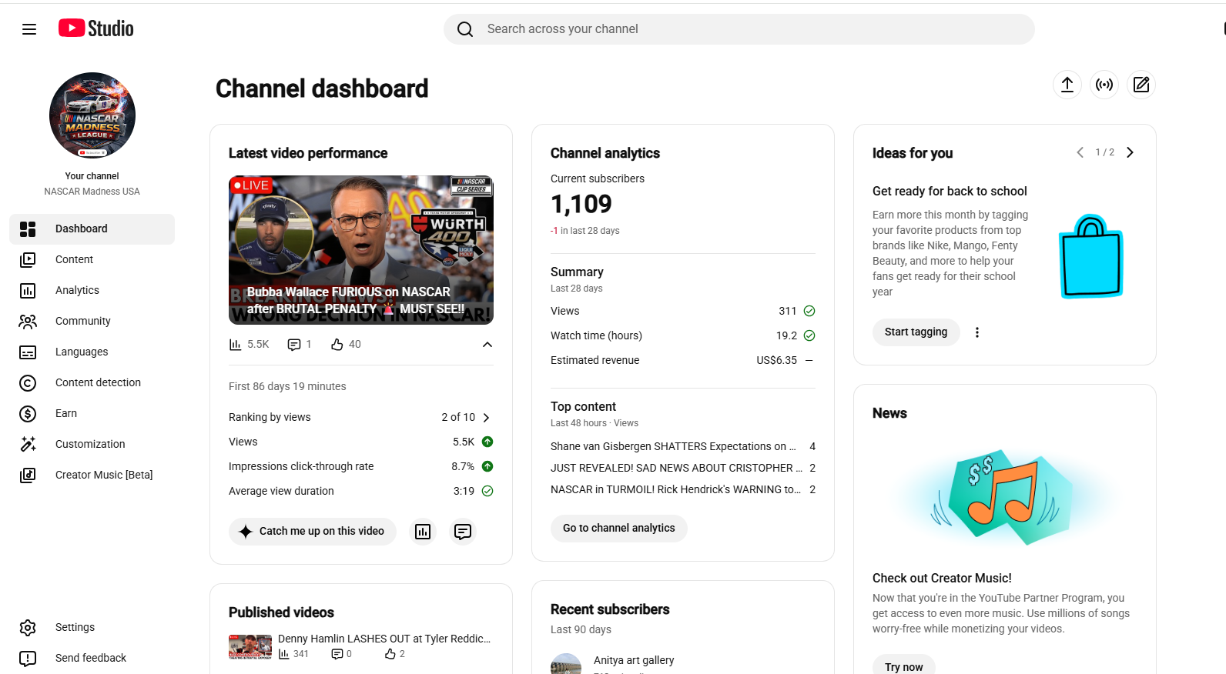Image resolution: width=1226 pixels, height=674 pixels.
Task: Click Catch me up on this video
Action: click(x=313, y=532)
